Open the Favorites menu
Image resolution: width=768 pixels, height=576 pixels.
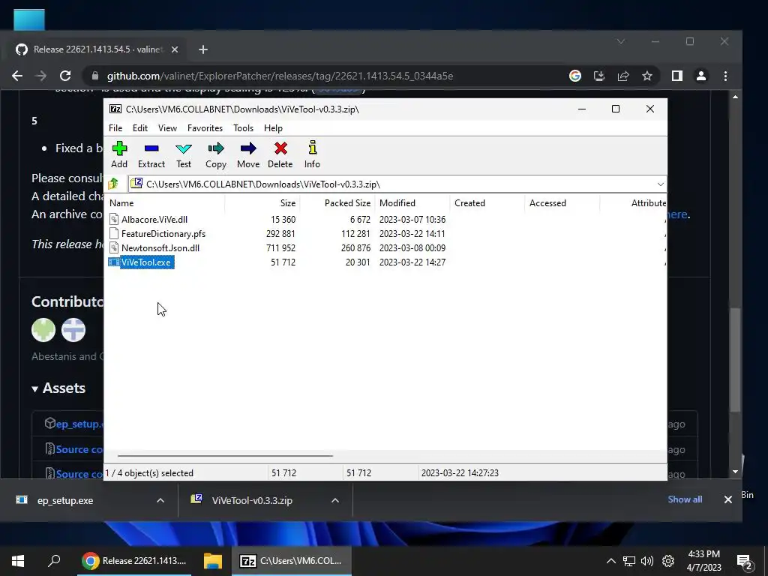(205, 127)
